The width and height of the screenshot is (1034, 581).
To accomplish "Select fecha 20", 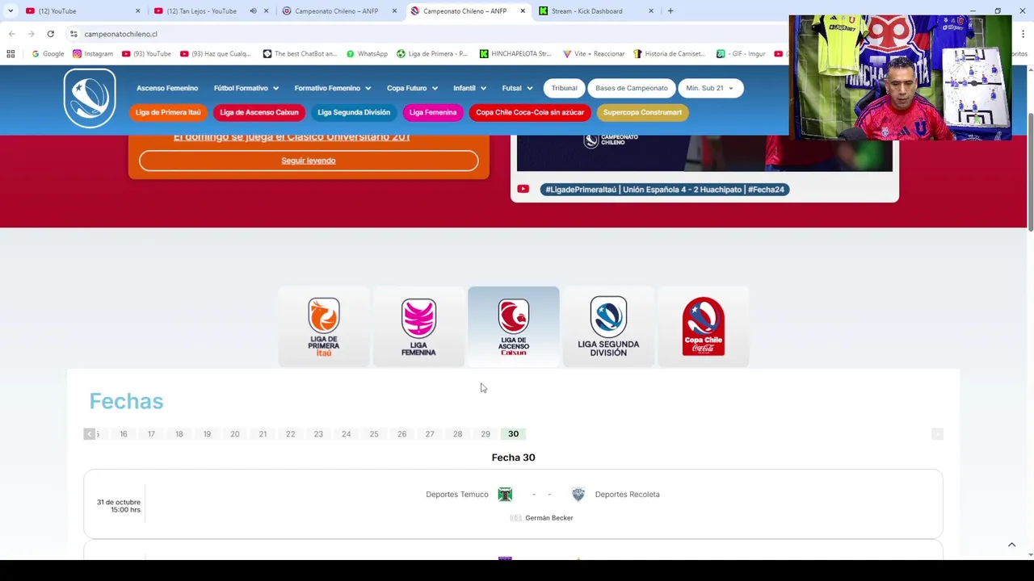I will (235, 434).
